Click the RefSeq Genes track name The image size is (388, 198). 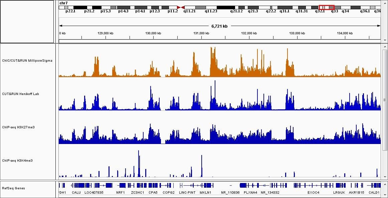(13, 188)
